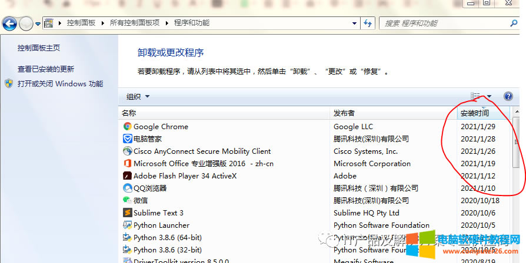Expand the arrow after 所有控制面板项 breadcrumb

click(167, 23)
